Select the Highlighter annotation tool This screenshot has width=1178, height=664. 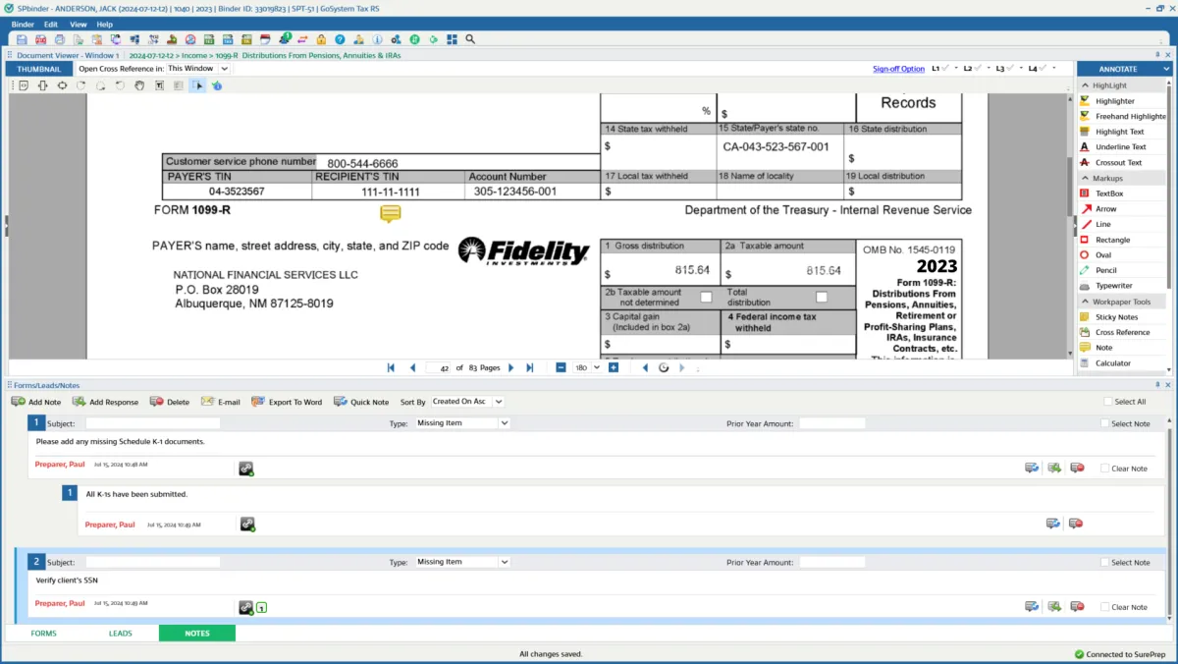coord(1114,101)
